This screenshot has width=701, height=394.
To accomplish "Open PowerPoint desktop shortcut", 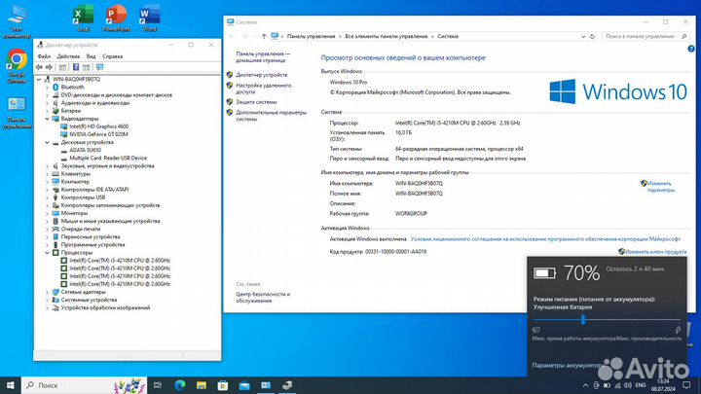I will (116, 18).
